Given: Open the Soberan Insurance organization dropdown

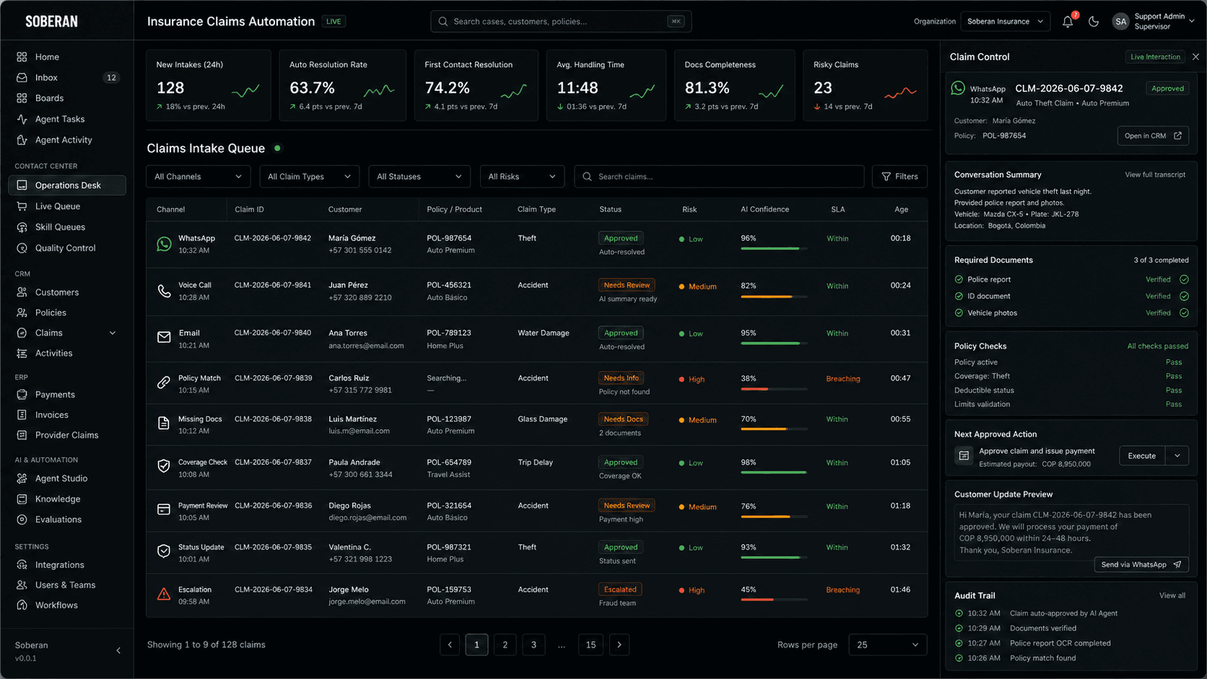Looking at the screenshot, I should coord(1005,22).
